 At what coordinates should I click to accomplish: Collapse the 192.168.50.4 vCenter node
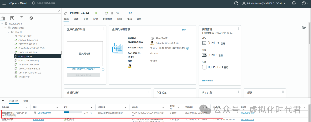[2, 24]
